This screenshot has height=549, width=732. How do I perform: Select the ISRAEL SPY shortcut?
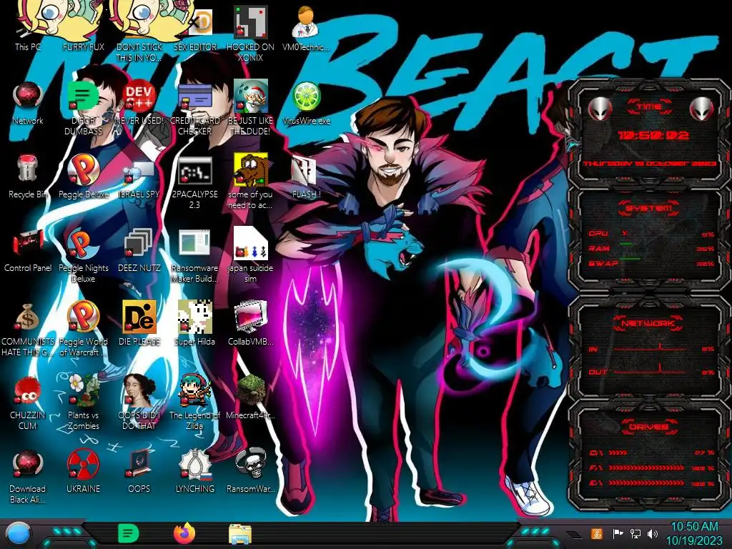tap(139, 177)
